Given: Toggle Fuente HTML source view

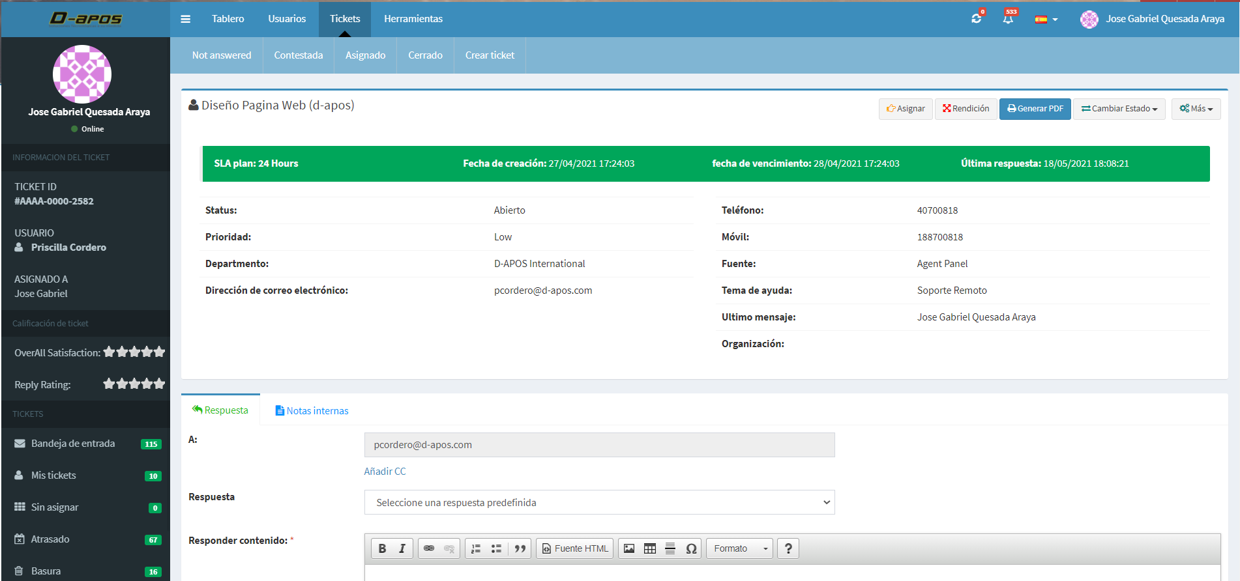Looking at the screenshot, I should (x=574, y=548).
